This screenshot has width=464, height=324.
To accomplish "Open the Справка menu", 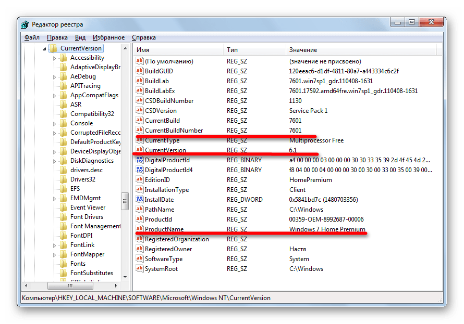I will pyautogui.click(x=144, y=37).
